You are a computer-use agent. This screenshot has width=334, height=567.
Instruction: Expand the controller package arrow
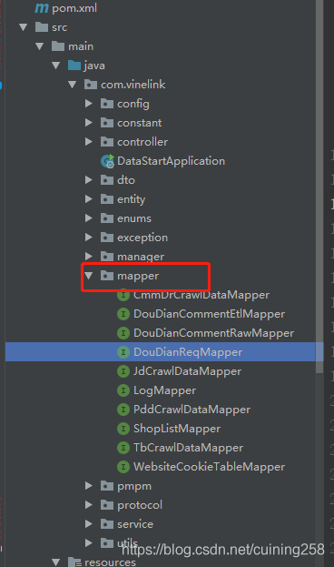89,142
